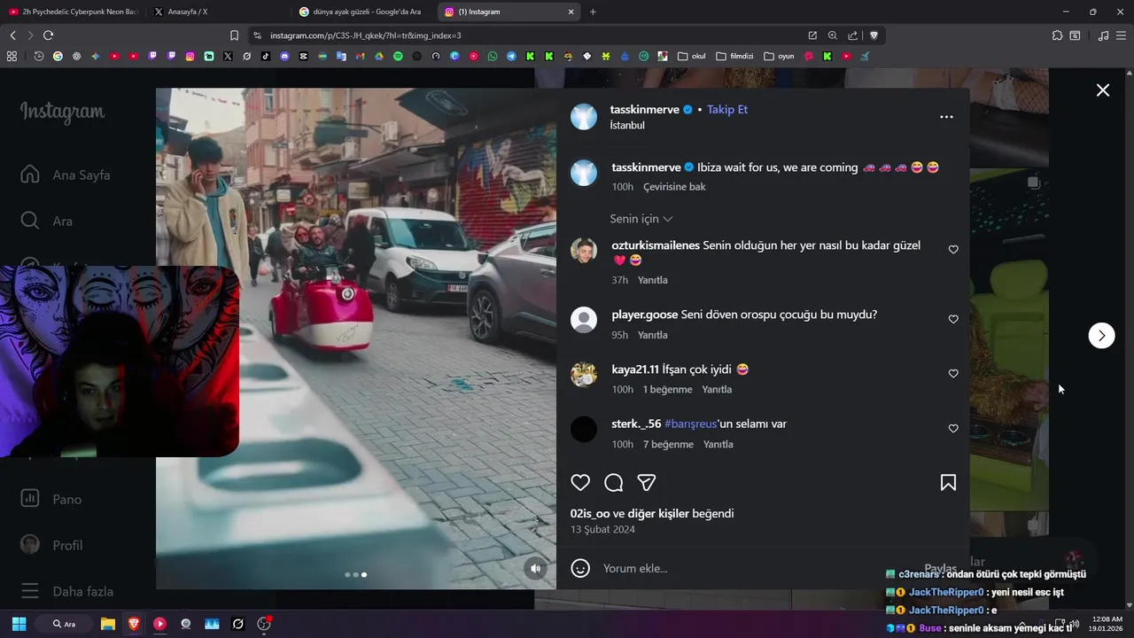
Task: Open the 'filmdizi' bookmarks folder
Action: pyautogui.click(x=734, y=56)
